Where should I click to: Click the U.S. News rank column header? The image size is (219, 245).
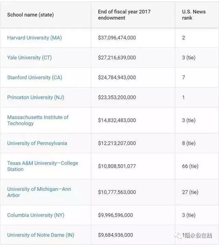click(x=193, y=15)
